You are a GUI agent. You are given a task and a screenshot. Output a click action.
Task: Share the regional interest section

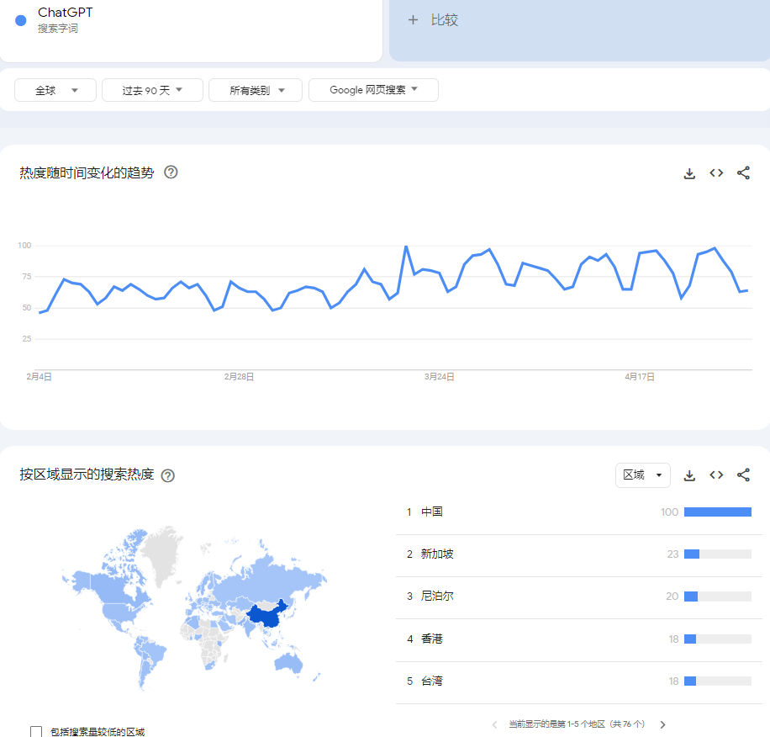[743, 475]
